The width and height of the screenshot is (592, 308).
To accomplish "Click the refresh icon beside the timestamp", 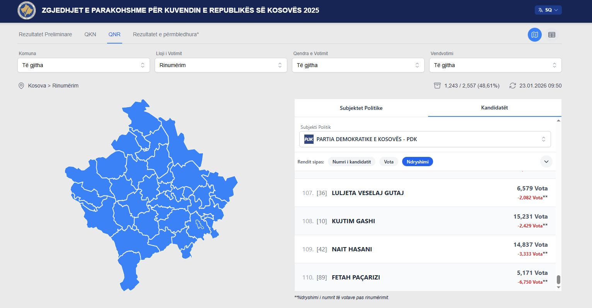I will [x=512, y=86].
